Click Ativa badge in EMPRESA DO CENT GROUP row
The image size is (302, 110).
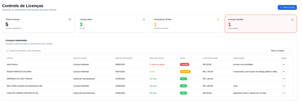pos(183,79)
